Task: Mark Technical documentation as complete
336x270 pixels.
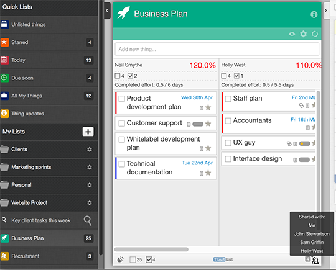Action: (122, 164)
